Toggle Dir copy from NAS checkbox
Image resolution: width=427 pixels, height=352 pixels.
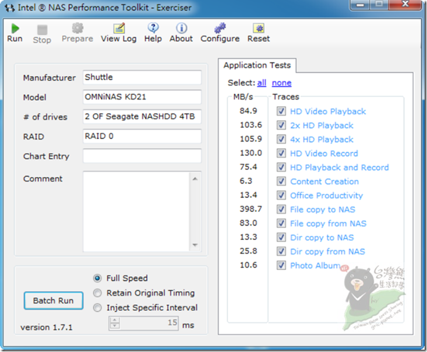click(x=281, y=251)
